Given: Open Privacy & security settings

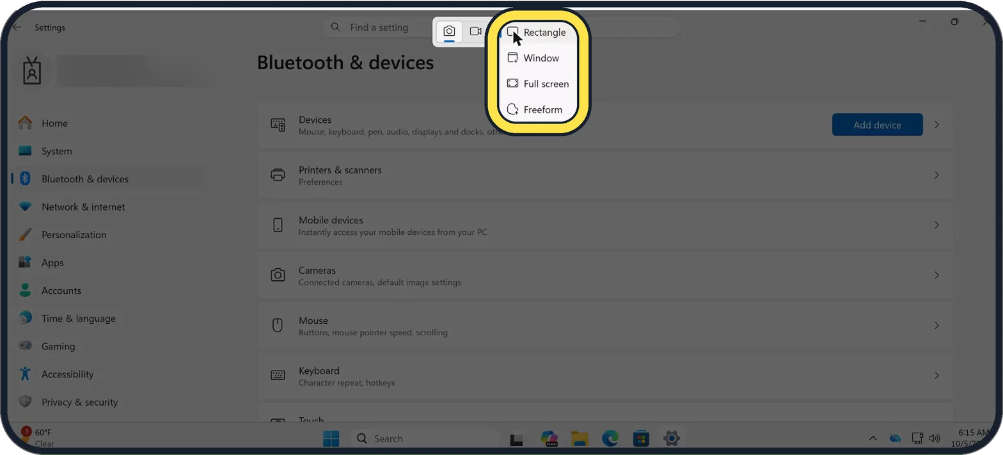Looking at the screenshot, I should [109, 402].
